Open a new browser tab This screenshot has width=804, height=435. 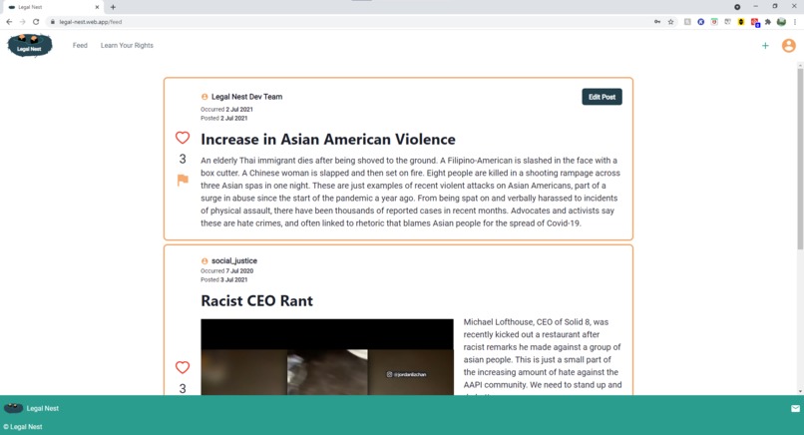point(113,7)
